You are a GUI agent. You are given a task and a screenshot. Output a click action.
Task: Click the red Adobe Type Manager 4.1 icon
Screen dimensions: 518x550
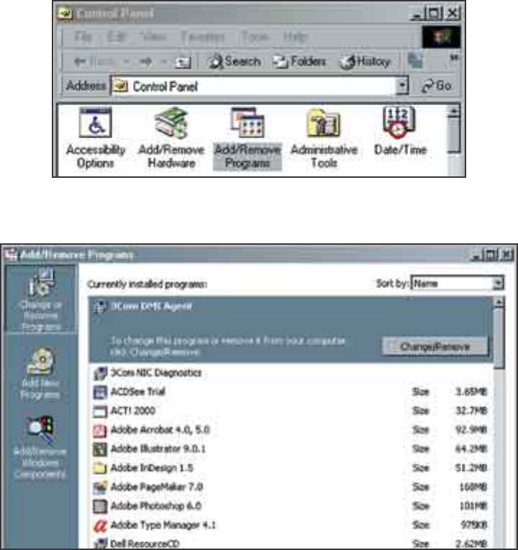[x=100, y=525]
